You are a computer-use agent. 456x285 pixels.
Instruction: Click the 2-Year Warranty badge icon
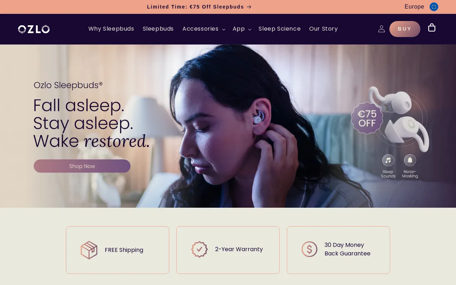(x=199, y=249)
